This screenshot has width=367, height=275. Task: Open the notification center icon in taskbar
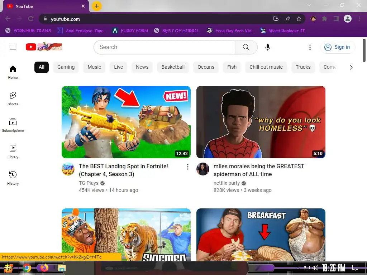tap(355, 268)
